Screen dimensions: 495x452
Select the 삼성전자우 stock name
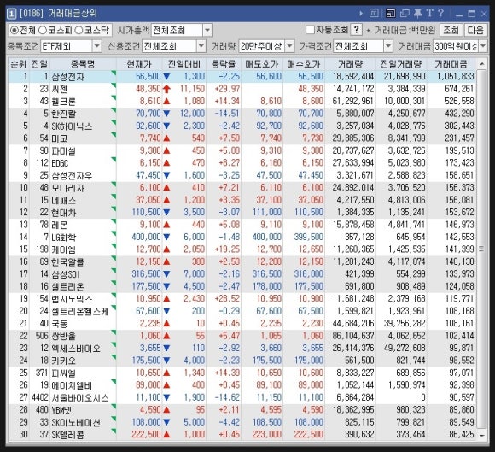pyautogui.click(x=72, y=175)
